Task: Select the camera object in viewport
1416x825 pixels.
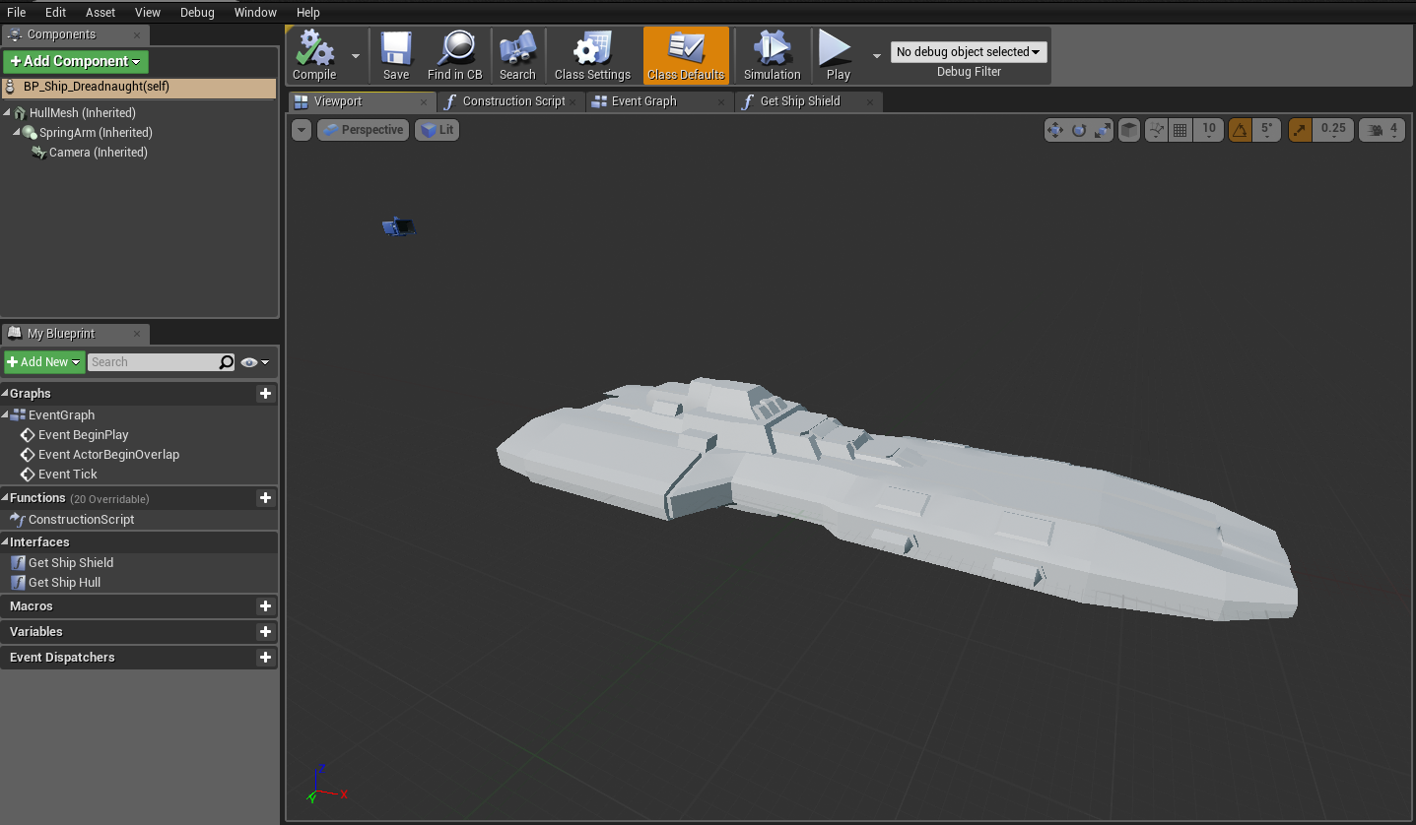Action: click(398, 227)
